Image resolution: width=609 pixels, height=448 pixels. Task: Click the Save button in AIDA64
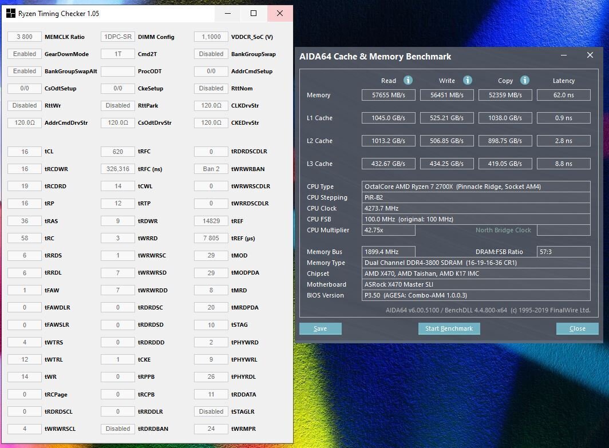(x=320, y=328)
